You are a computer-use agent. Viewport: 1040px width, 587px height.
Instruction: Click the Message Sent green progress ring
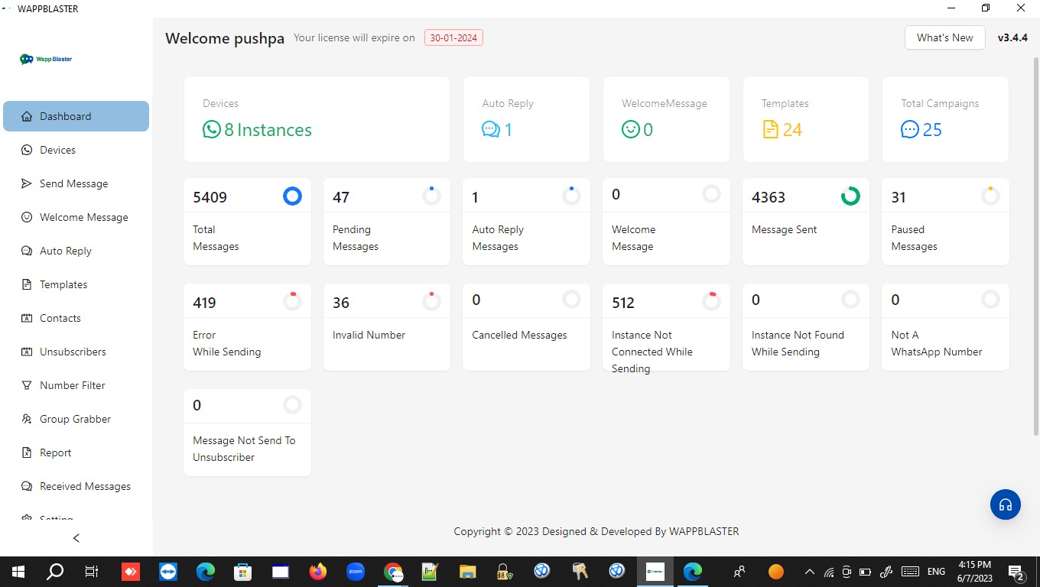click(x=850, y=196)
